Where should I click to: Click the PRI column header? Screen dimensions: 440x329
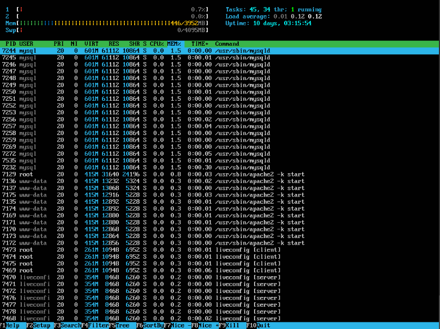(x=59, y=44)
